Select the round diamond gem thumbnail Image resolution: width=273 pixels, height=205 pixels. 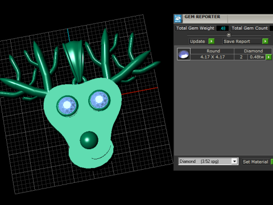click(x=184, y=54)
